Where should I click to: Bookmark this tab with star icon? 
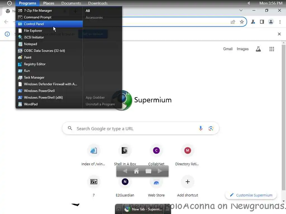point(242,22)
